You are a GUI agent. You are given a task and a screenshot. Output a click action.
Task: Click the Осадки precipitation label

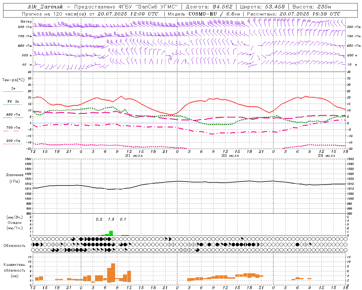tap(15, 223)
